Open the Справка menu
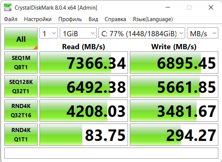The height and width of the screenshot is (162, 222). (x=115, y=19)
